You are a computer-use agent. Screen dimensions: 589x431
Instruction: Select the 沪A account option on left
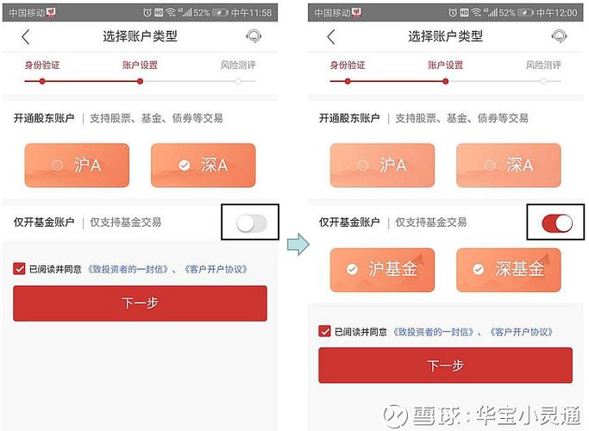pos(77,166)
